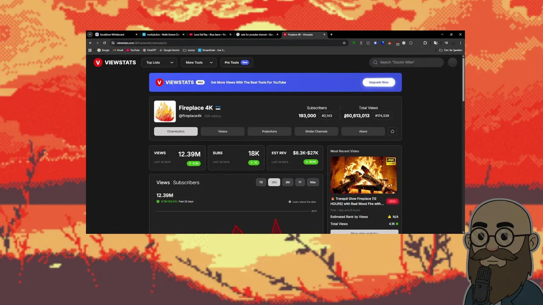Reload the page with the refresh icon
Screen dimensions: 543x305
coord(104,43)
